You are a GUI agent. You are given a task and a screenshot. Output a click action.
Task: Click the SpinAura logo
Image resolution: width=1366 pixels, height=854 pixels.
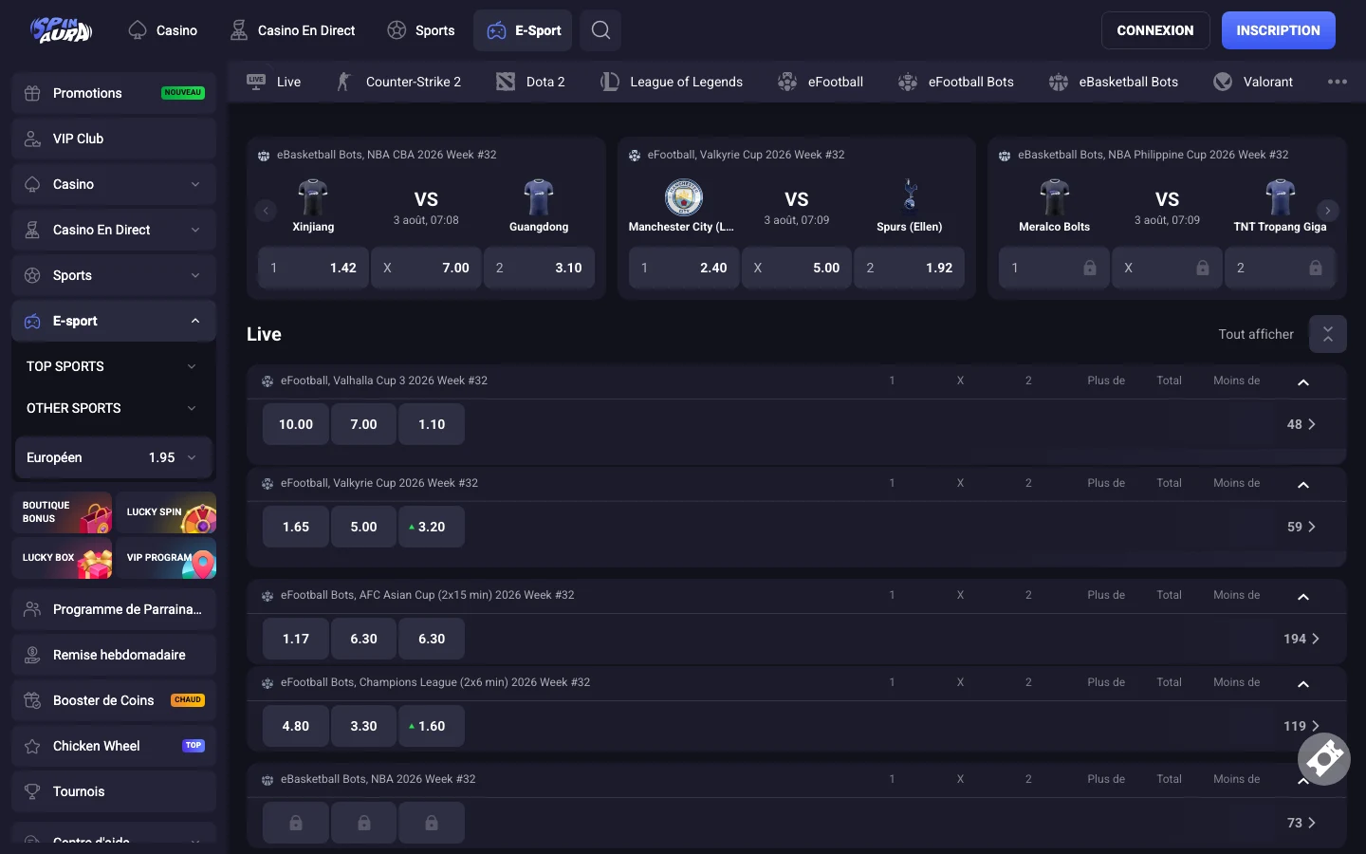(x=62, y=30)
